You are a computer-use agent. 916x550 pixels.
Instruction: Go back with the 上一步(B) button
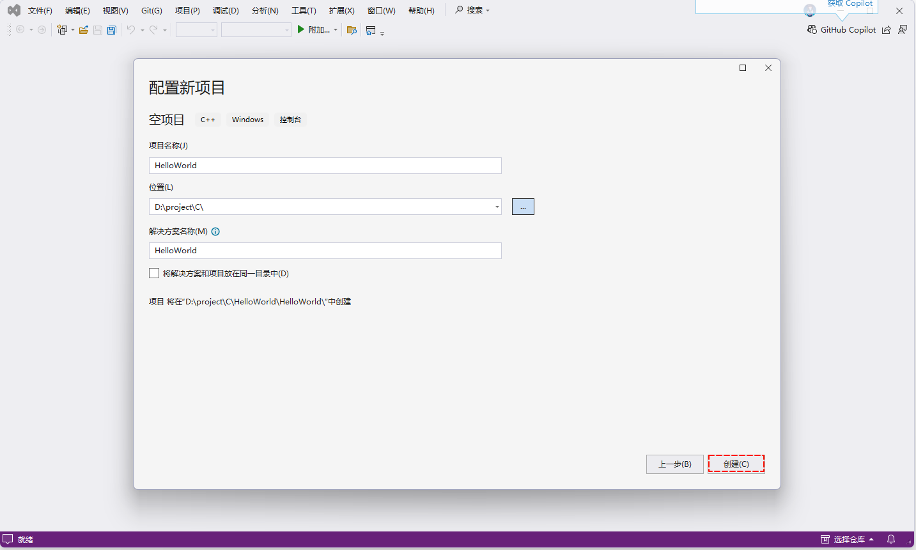[x=674, y=464]
